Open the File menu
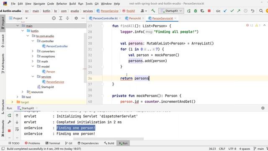 pyautogui.click(x=13, y=4)
